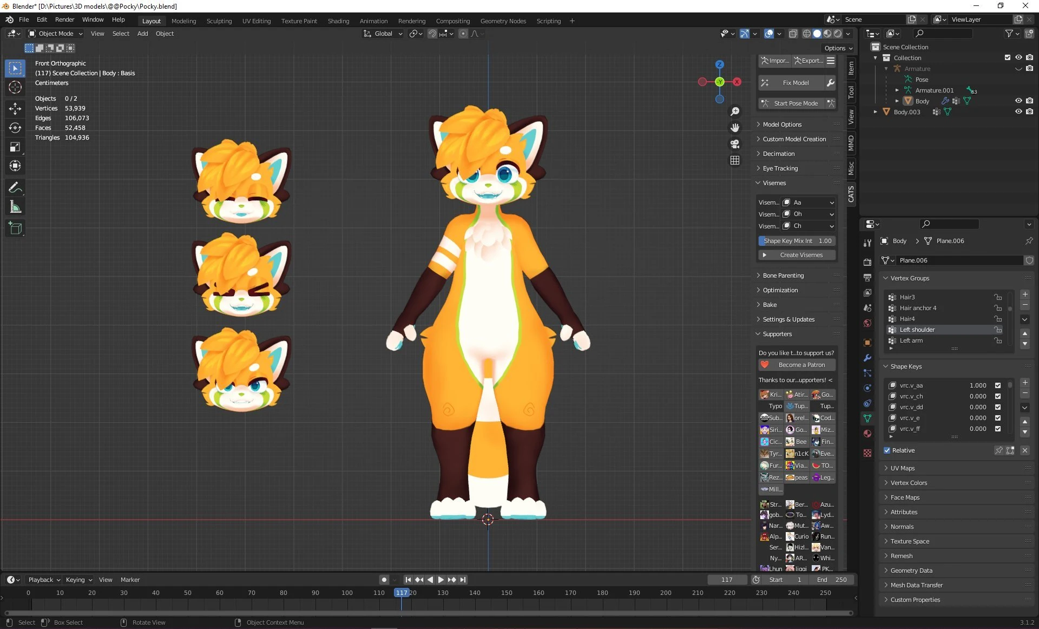Open the Object Mode dropdown
Image resolution: width=1039 pixels, height=629 pixels.
[x=55, y=34]
